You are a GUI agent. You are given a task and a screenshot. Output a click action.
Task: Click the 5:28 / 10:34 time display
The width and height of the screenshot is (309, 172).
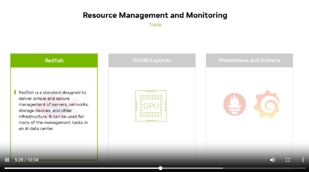[27, 160]
